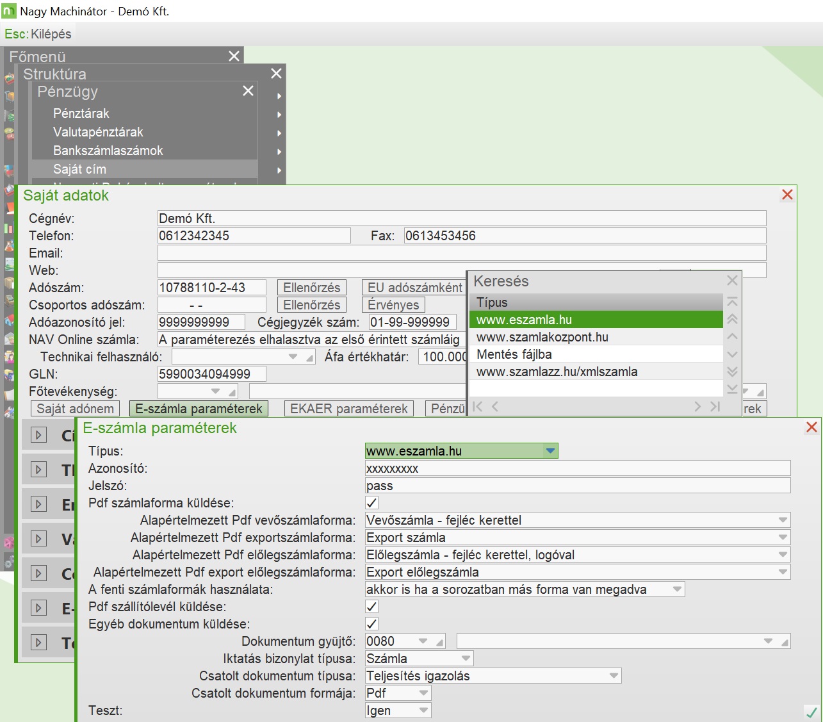Confirm with the green checkmark icon
The width and height of the screenshot is (823, 722).
pyautogui.click(x=811, y=712)
